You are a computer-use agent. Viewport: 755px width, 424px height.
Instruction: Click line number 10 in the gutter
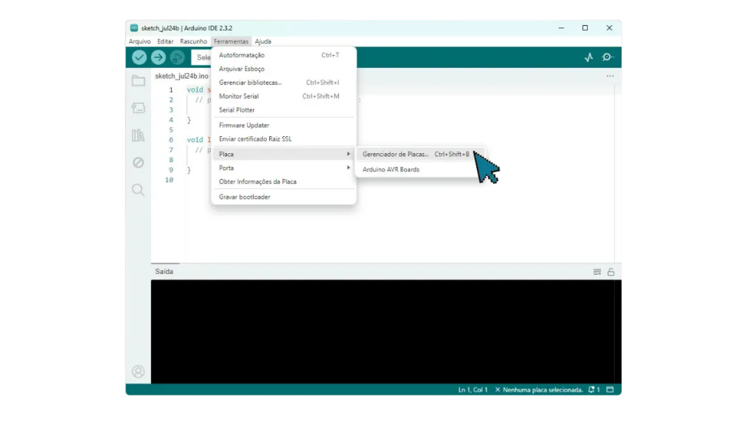[x=169, y=180]
